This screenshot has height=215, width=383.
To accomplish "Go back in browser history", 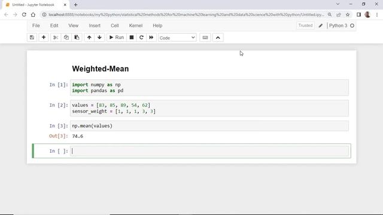I will pyautogui.click(x=6, y=14).
